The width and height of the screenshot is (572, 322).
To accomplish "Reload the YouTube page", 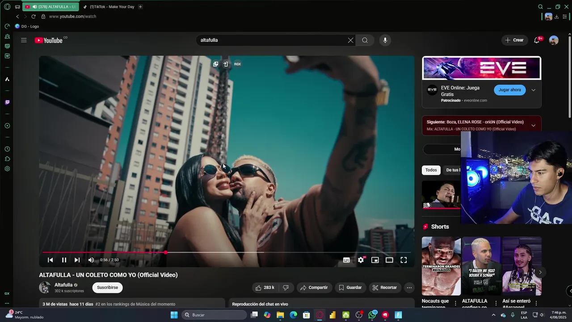I will (x=33, y=17).
